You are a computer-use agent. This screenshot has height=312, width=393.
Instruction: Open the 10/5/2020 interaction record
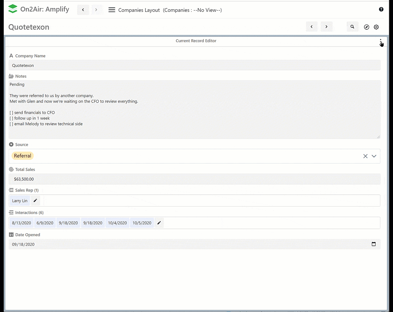(142, 223)
